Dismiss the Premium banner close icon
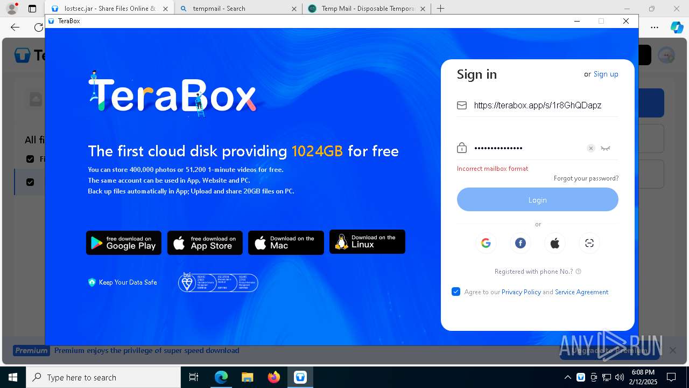The image size is (689, 388). pos(672,350)
